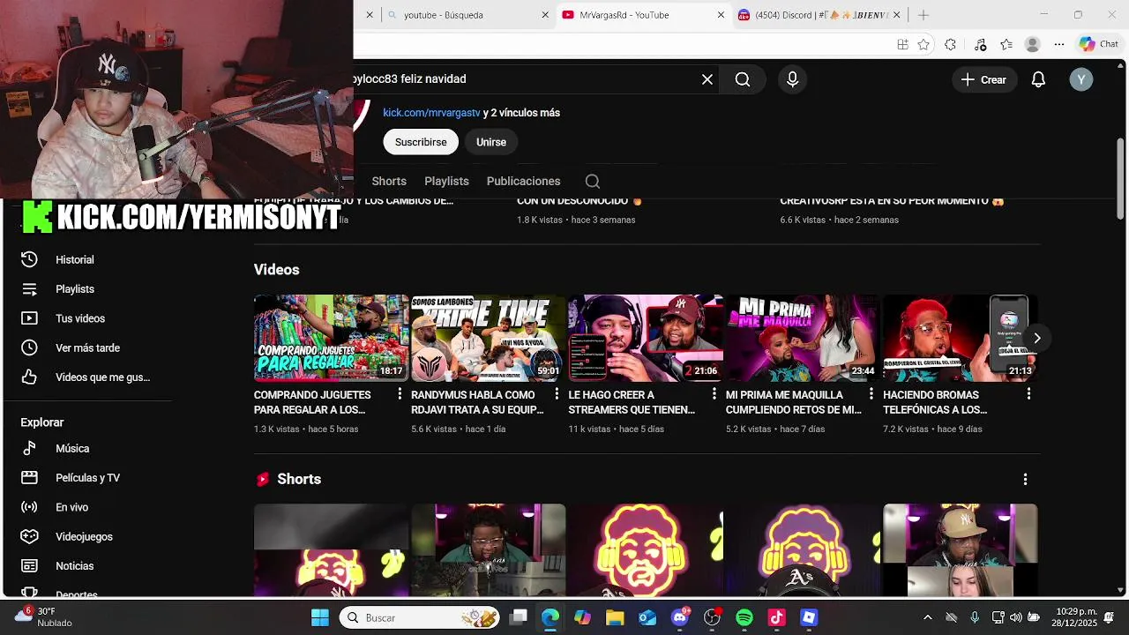1129x635 pixels.
Task: Click the Crear button
Action: coord(983,79)
